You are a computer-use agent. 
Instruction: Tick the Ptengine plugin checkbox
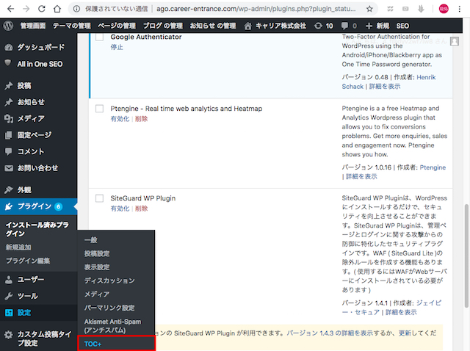point(100,109)
